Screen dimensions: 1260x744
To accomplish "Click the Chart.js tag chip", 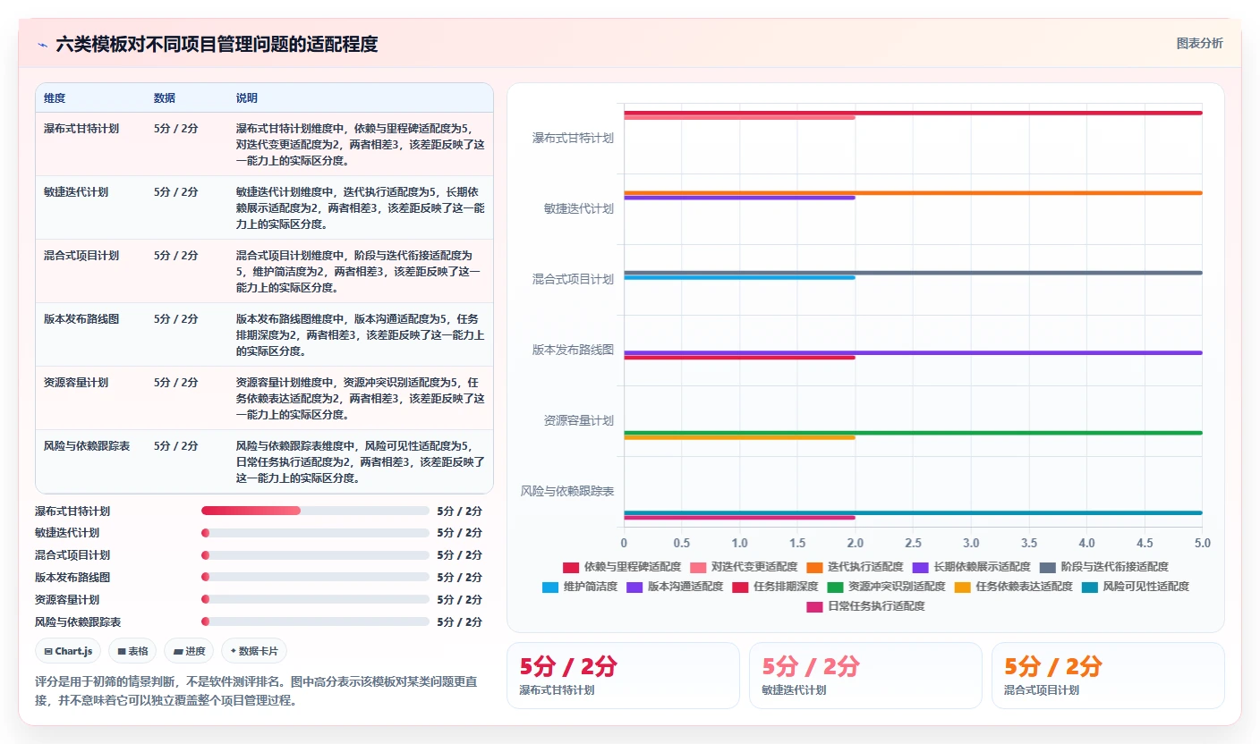I will tap(68, 651).
